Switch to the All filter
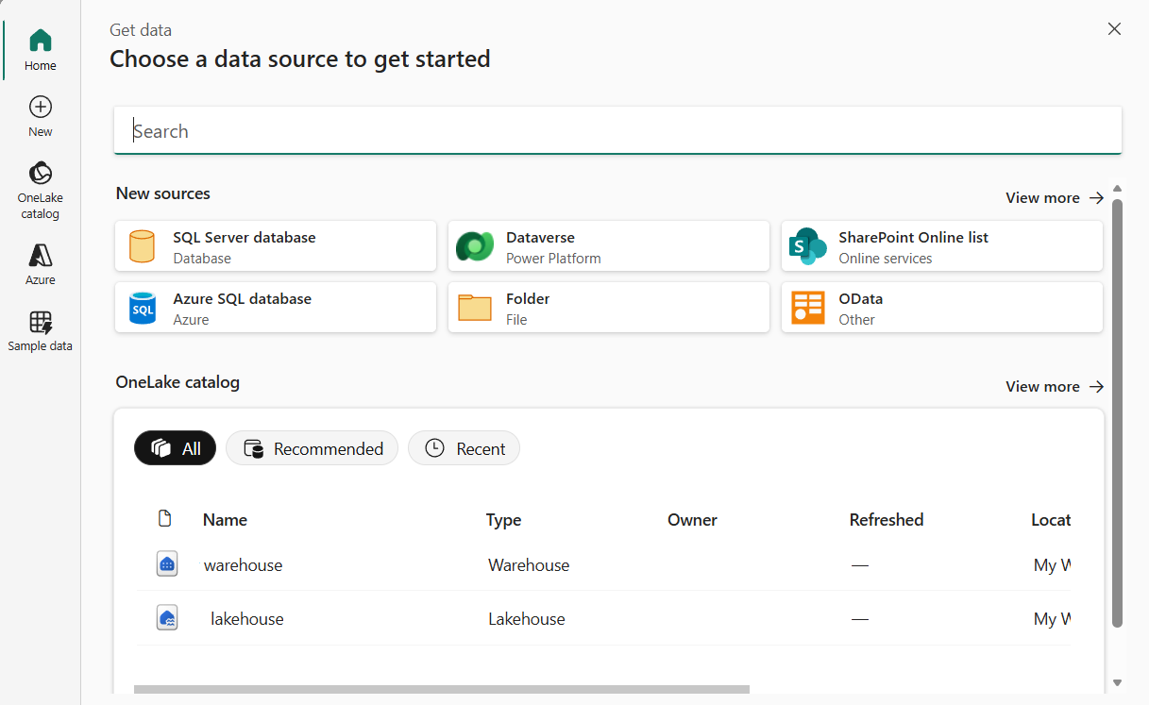 [x=176, y=448]
